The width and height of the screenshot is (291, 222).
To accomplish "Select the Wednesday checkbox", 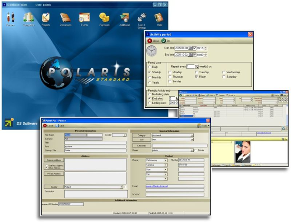I will pos(224,72).
